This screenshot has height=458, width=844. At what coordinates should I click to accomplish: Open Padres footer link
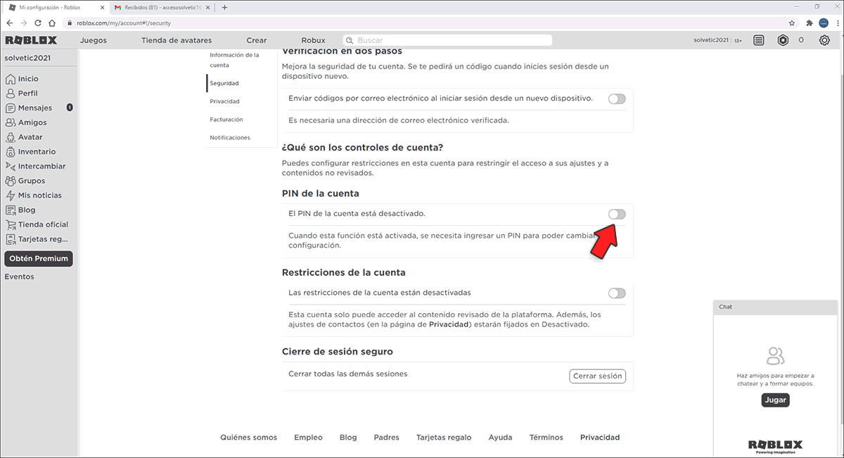tap(387, 438)
